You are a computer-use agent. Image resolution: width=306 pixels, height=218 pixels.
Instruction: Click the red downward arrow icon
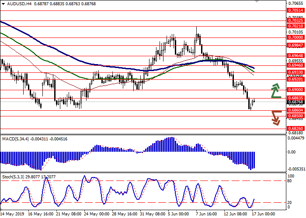[275, 117]
